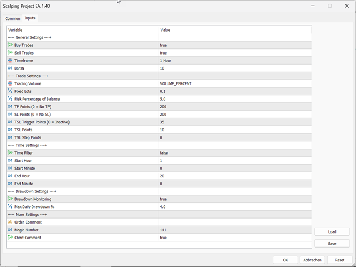Toggle the Buy Trades true value

click(235, 45)
